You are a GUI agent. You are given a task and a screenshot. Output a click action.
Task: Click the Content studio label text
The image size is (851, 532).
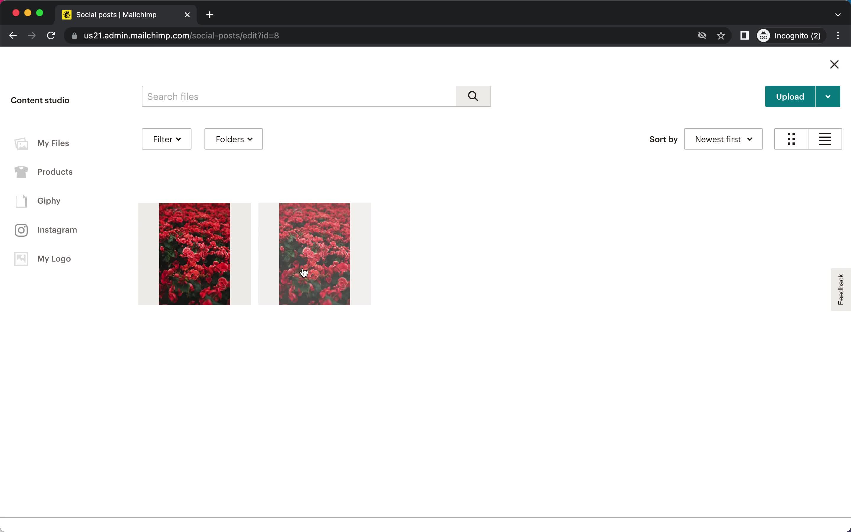pyautogui.click(x=40, y=100)
